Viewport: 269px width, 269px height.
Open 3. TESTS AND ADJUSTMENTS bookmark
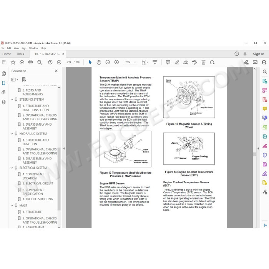[33, 92]
